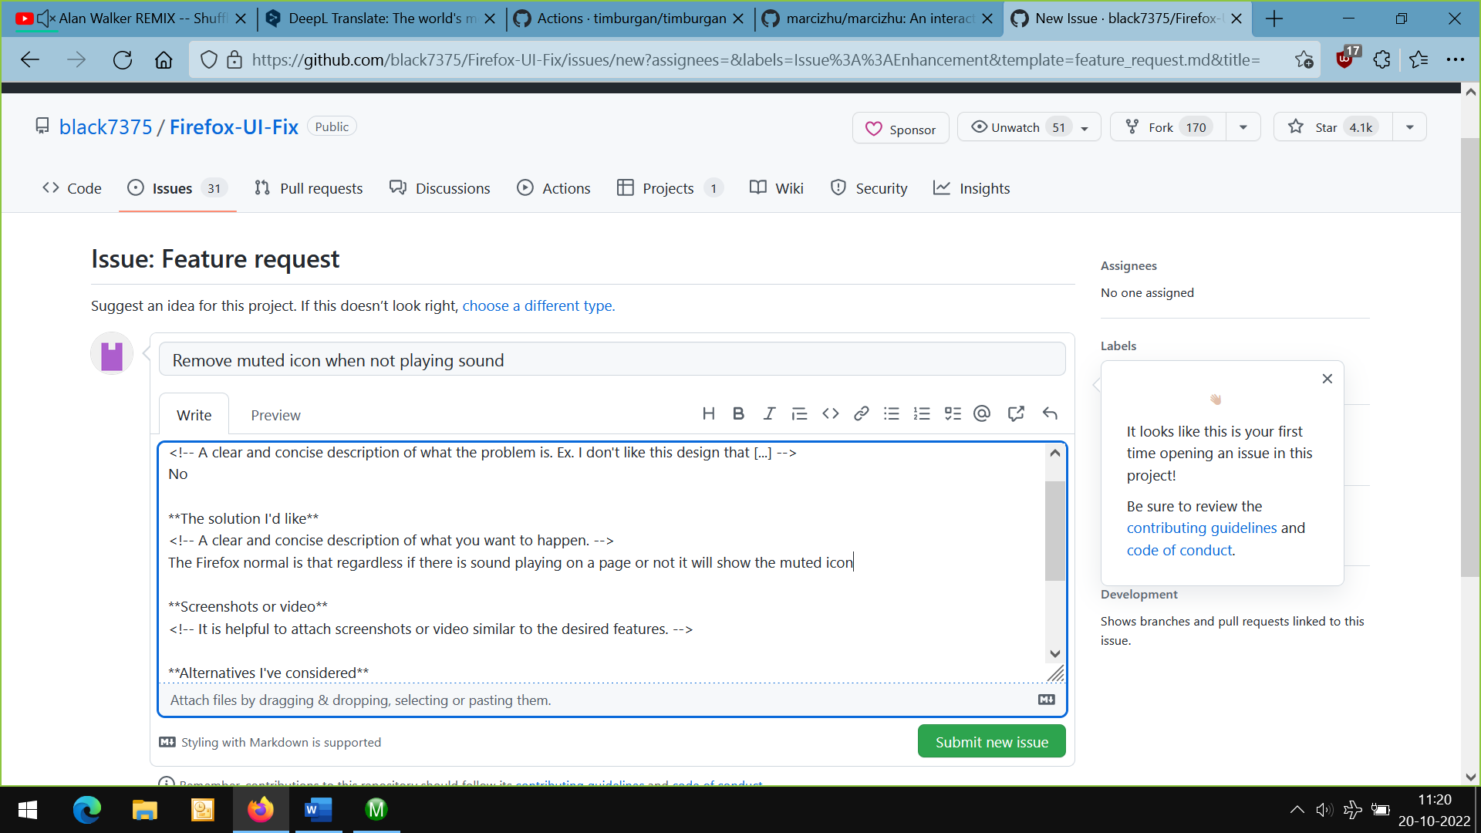Open the volume control in system tray
The image size is (1481, 833).
click(x=1324, y=810)
